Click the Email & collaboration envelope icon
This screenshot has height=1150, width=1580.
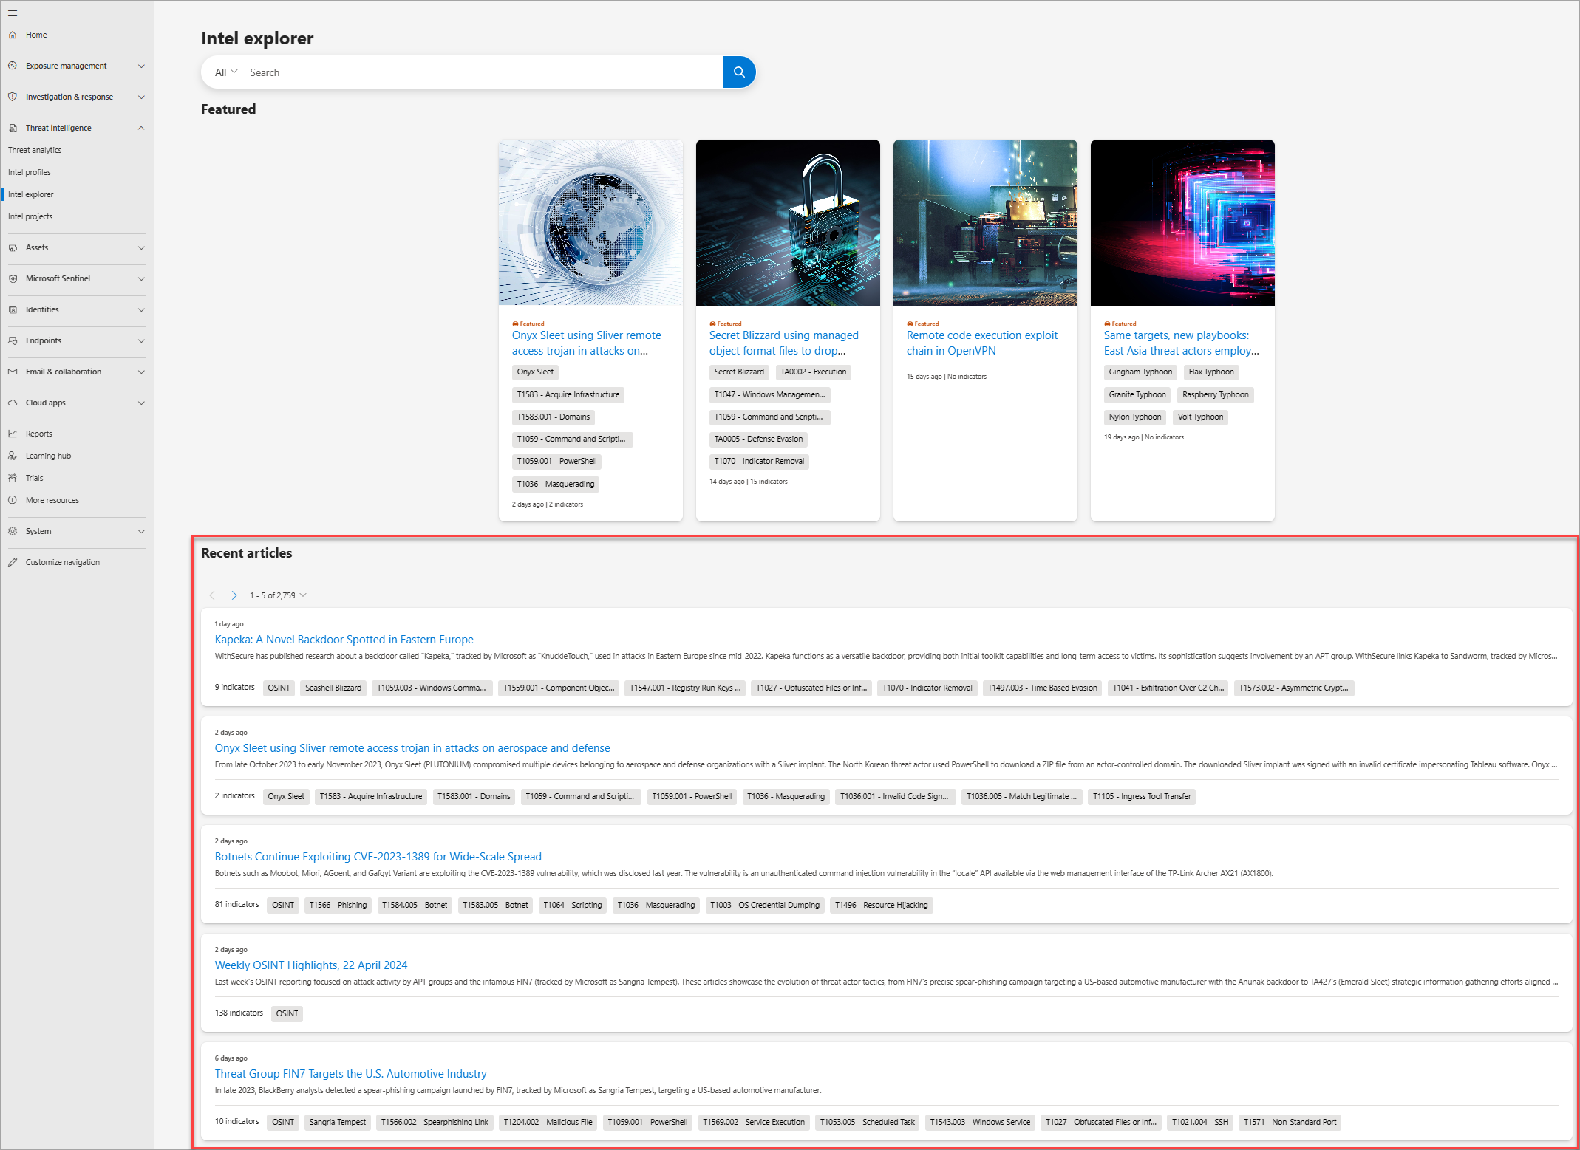pos(13,372)
